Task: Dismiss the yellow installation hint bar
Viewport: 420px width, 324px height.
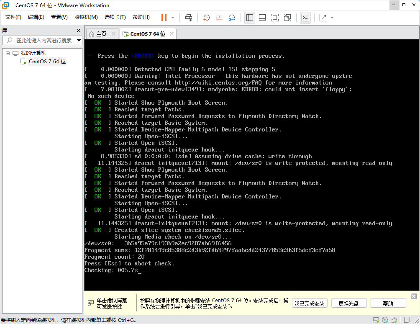Action: click(x=414, y=296)
